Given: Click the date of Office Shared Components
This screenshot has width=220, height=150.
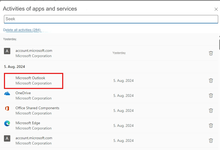Looking at the screenshot, I should coord(124,111).
